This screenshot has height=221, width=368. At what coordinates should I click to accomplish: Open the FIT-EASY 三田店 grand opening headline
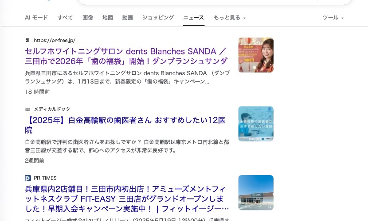(127, 199)
